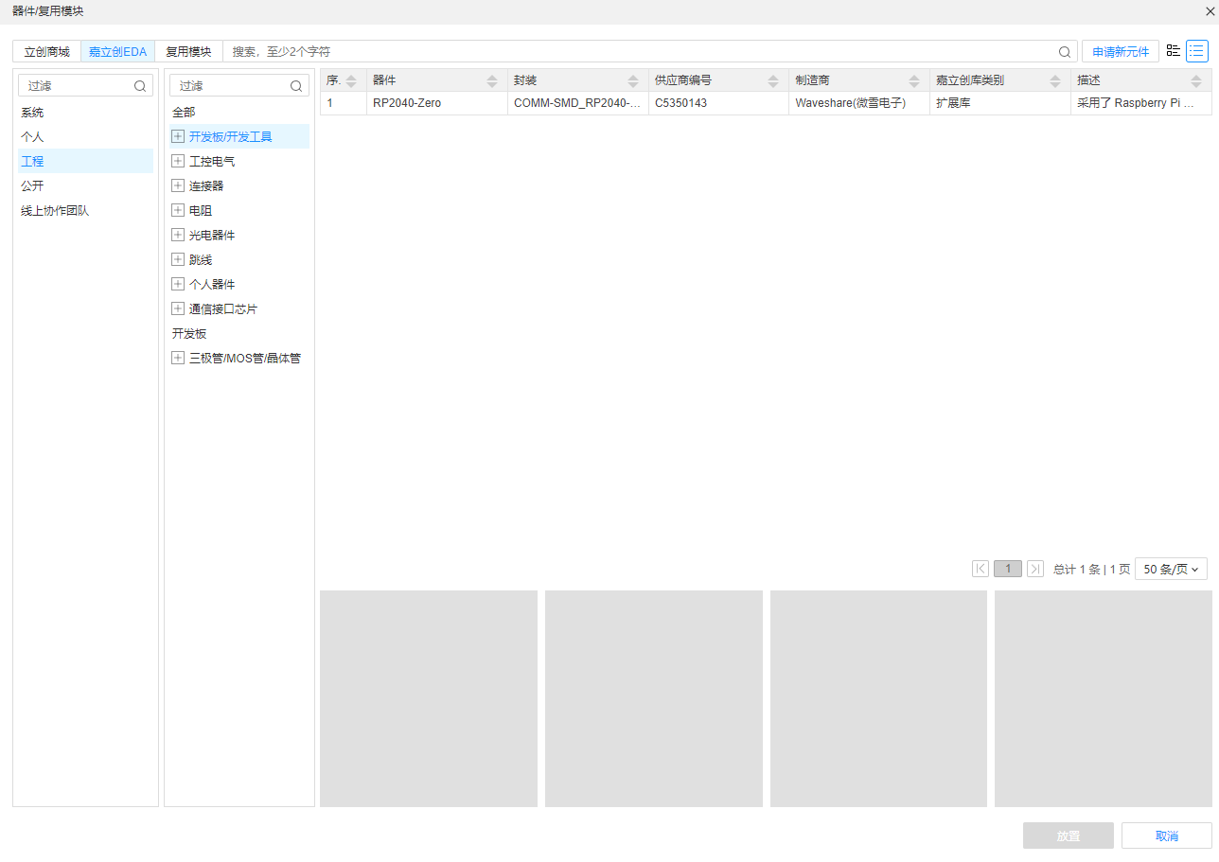Expand 三极管/MOS管/晶体管 category
This screenshot has height=862, width=1219.
178,359
